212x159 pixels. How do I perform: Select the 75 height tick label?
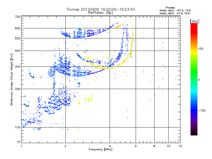pyautogui.click(x=19, y=142)
